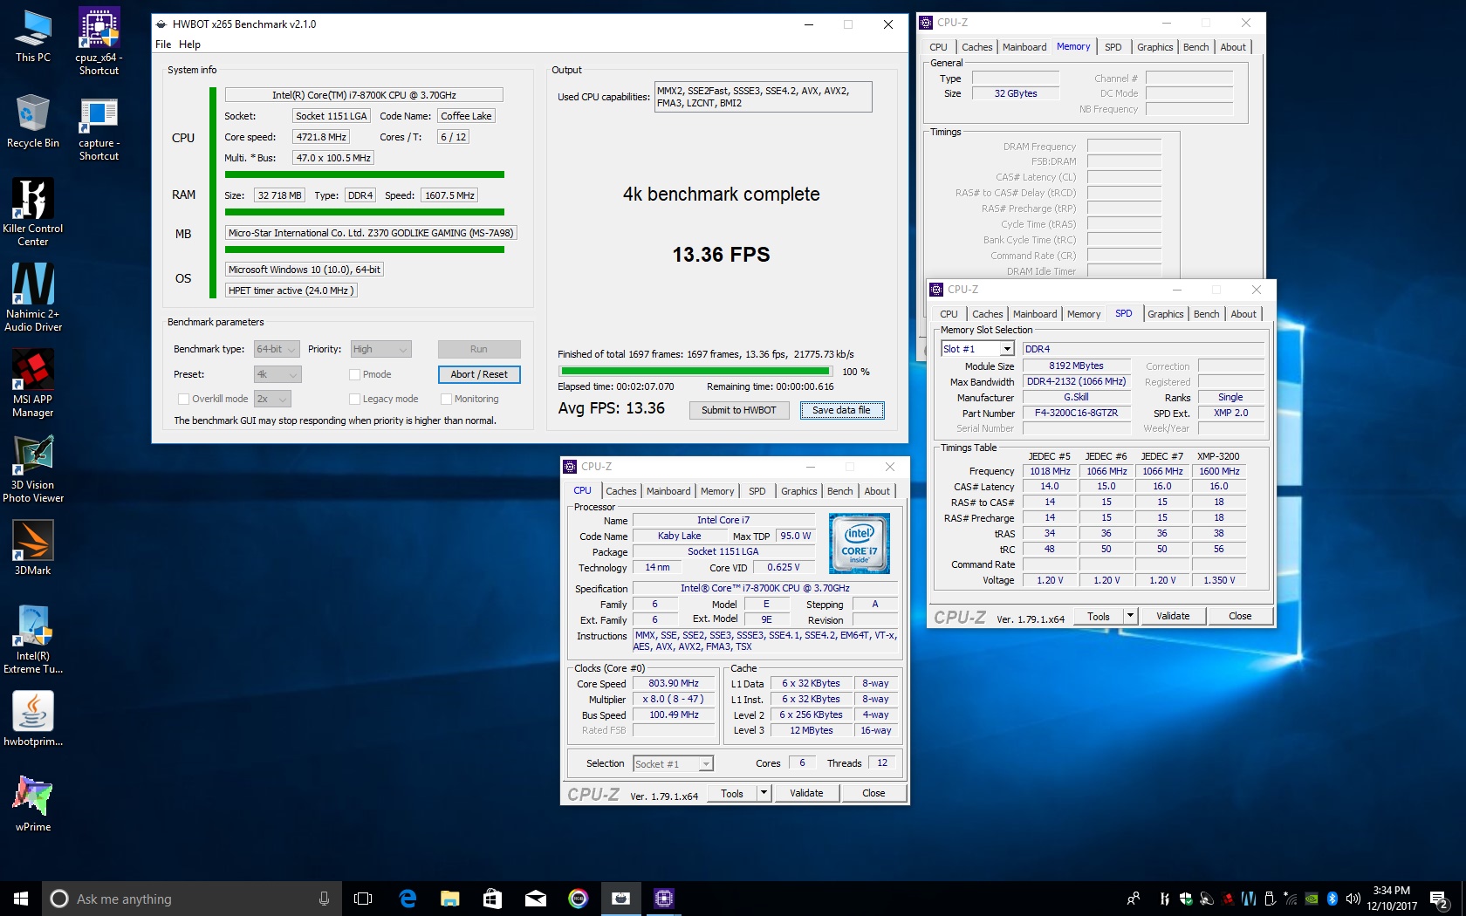
Task: Launch Intel Extreme Tuning desktop icon
Action: tap(33, 639)
